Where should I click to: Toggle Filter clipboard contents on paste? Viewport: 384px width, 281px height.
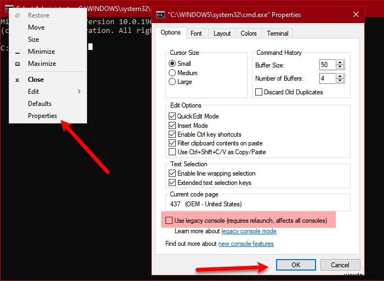[x=172, y=143]
